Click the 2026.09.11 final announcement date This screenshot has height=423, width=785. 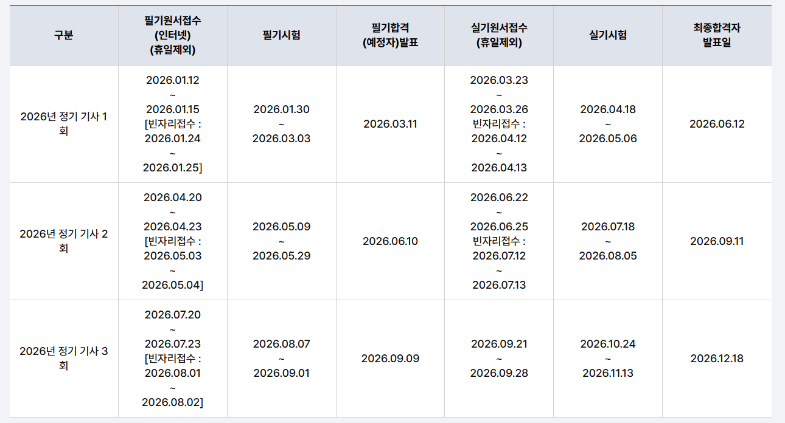click(x=717, y=241)
